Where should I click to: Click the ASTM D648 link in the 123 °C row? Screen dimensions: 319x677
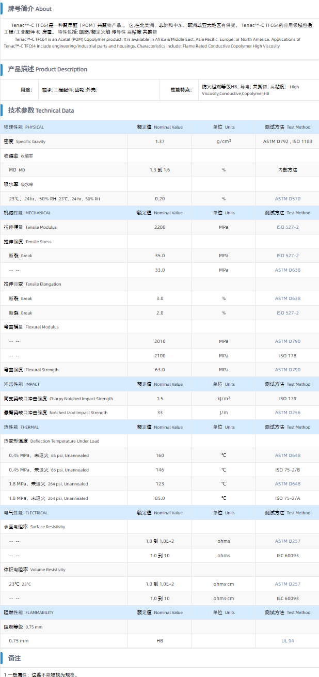tap(288, 484)
